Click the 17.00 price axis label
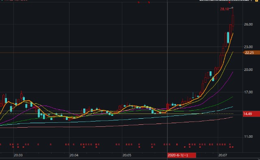Viewport: 260px width, 160px height. [x=248, y=92]
